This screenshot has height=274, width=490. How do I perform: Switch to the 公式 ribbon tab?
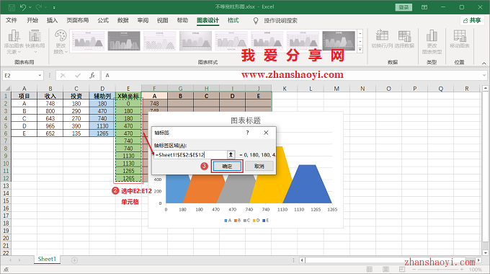coord(103,20)
